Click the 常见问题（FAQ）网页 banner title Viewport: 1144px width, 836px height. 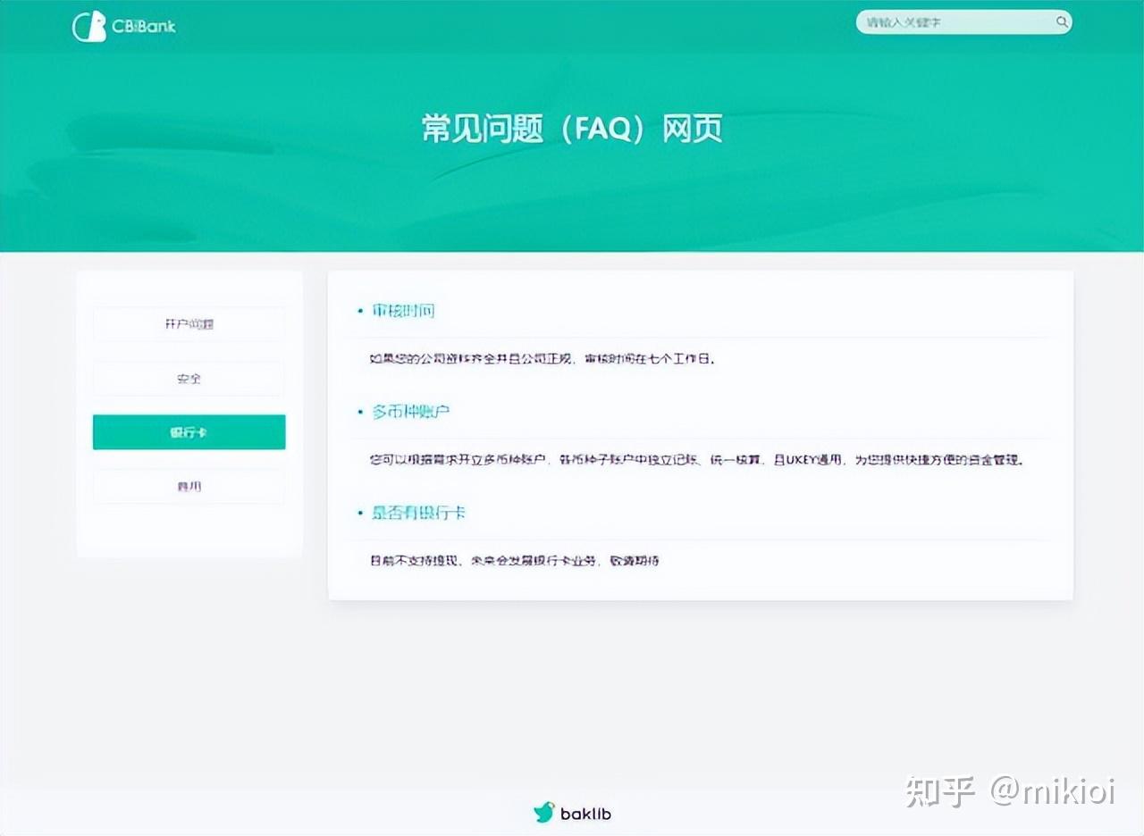(x=571, y=129)
